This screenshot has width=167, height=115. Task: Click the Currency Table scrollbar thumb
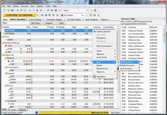[x=164, y=35]
